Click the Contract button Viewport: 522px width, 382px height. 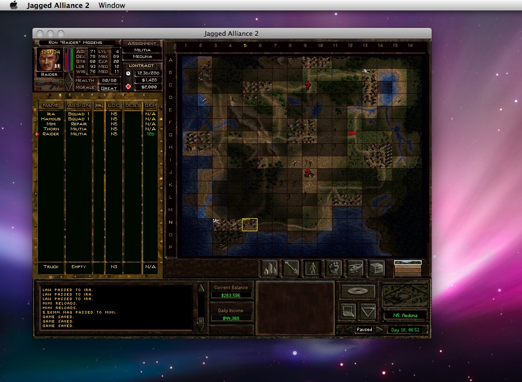pyautogui.click(x=142, y=65)
